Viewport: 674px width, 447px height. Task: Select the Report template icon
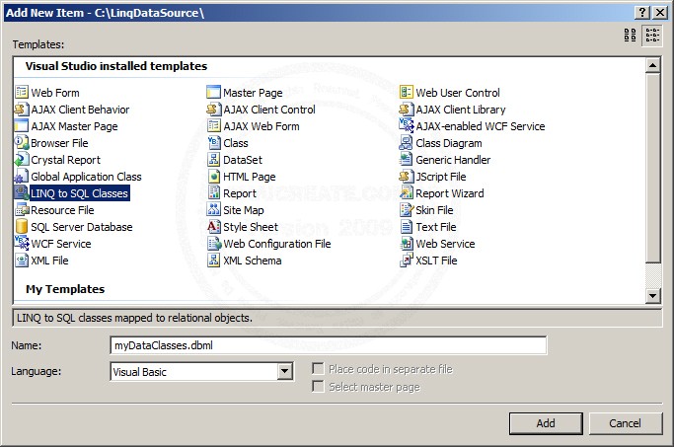coord(213,193)
